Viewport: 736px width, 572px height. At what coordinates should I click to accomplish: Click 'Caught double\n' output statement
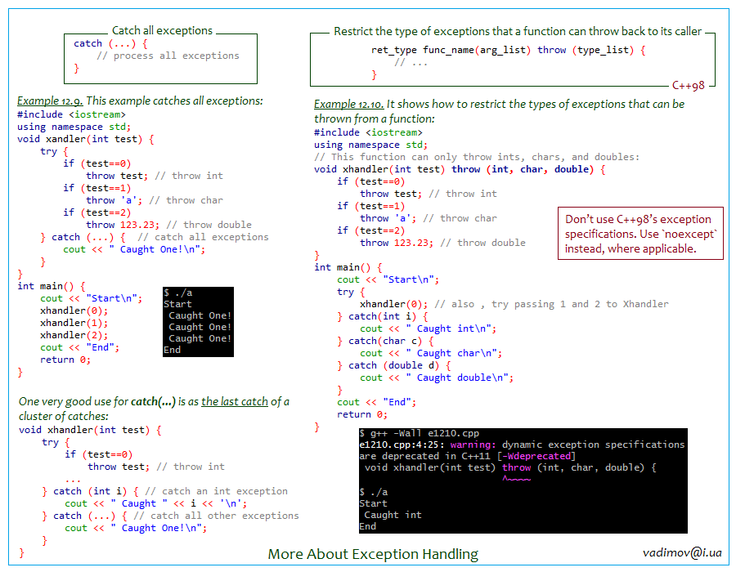point(437,378)
